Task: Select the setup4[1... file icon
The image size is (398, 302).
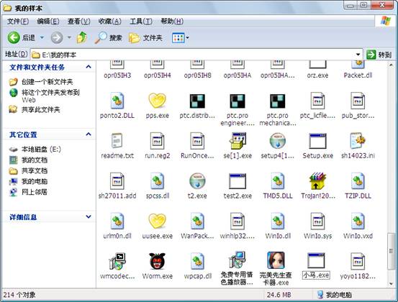Action: click(x=278, y=141)
